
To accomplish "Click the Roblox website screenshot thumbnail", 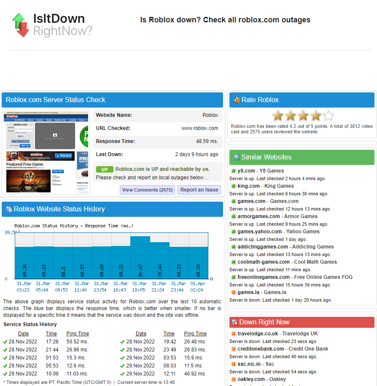I will pos(46,152).
